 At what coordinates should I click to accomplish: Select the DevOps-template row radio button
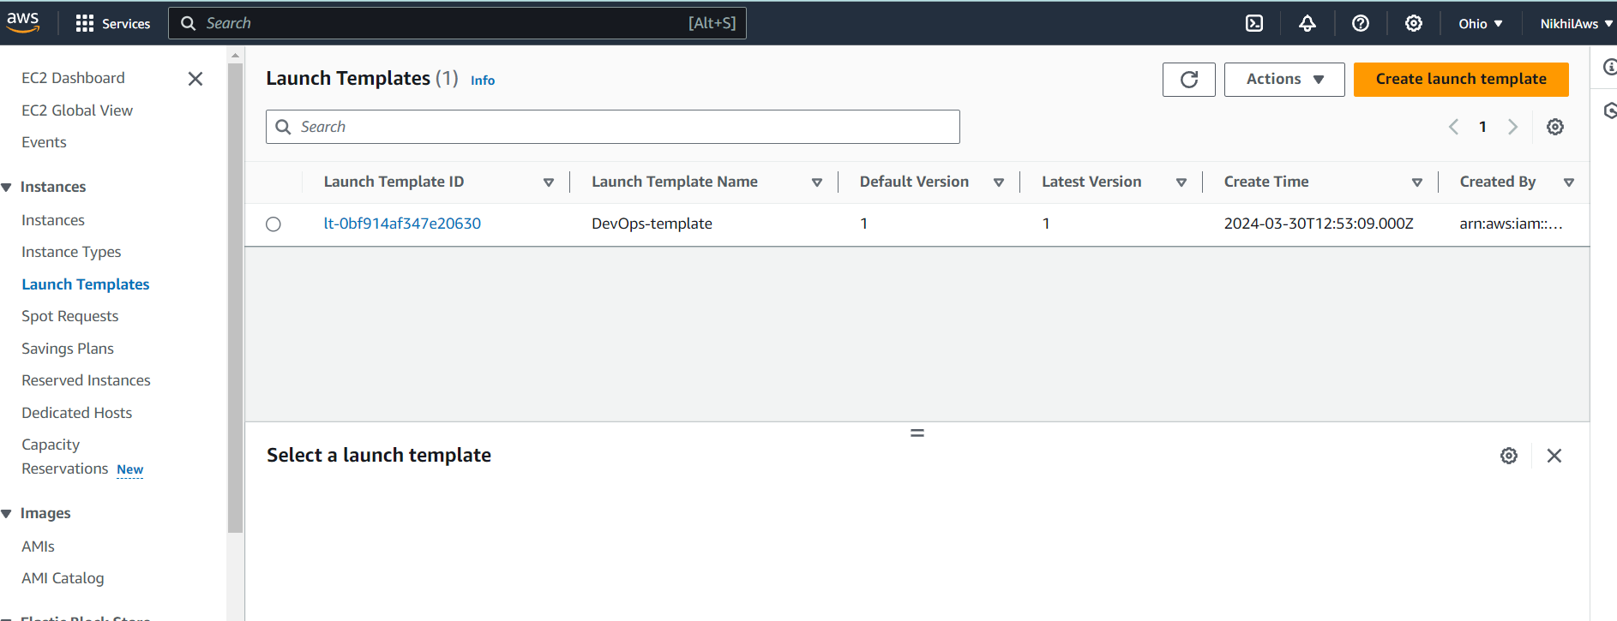click(274, 224)
